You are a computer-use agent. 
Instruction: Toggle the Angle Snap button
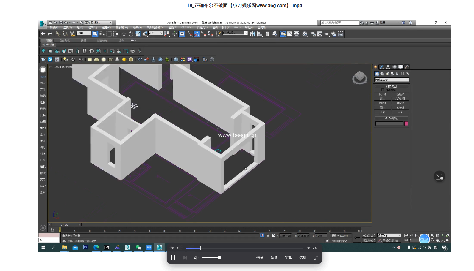[x=197, y=34]
